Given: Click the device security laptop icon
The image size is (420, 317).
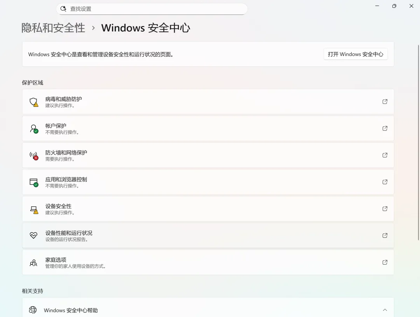Looking at the screenshot, I should tap(34, 210).
